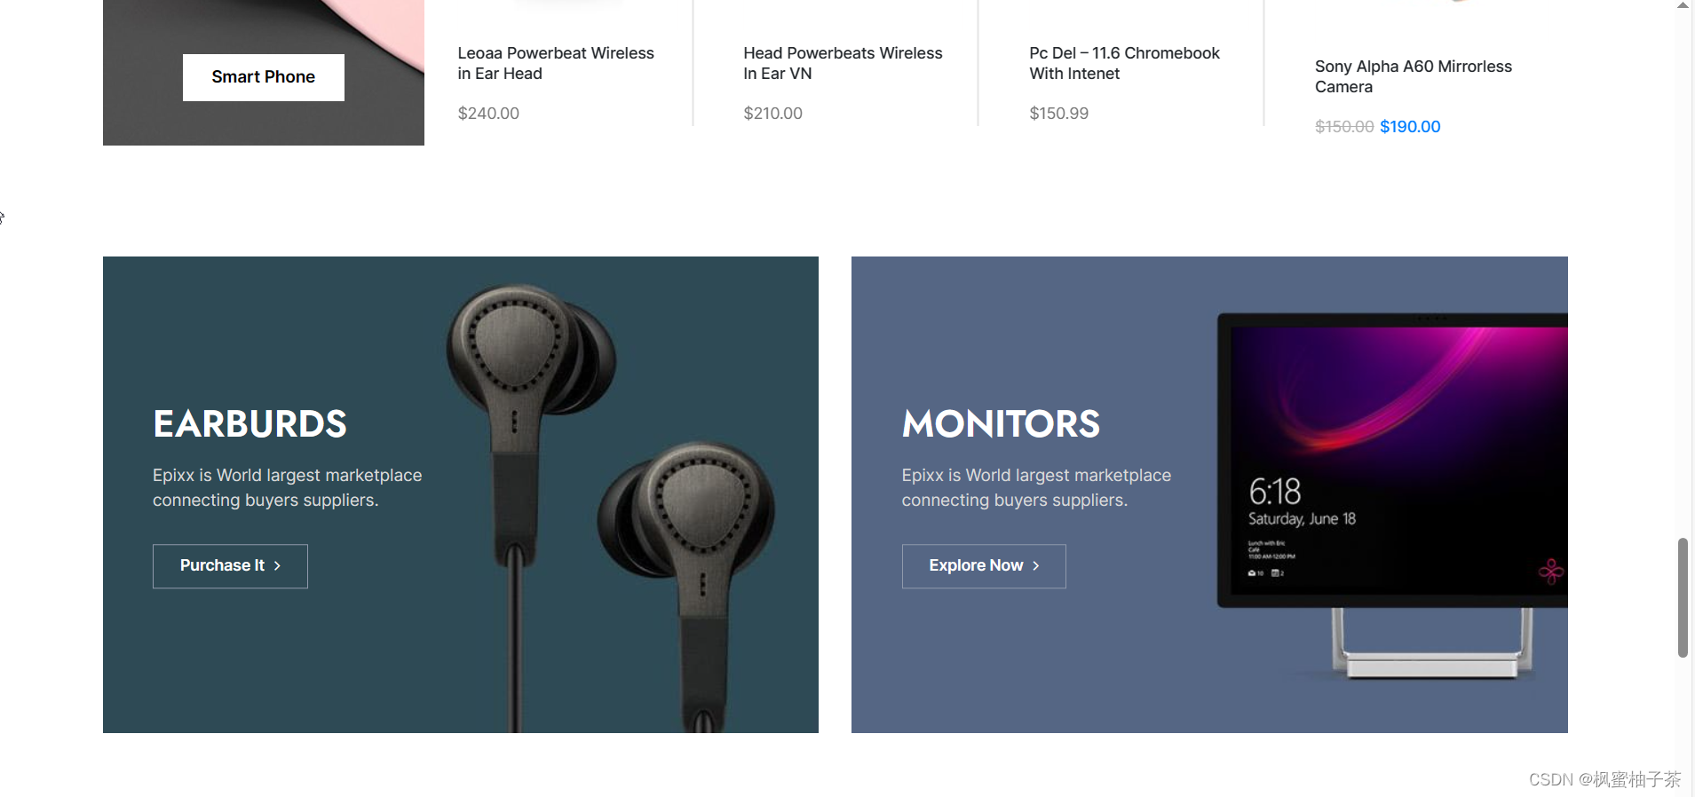Open Head Powerbeats Wireless In Ear VN product
Image resolution: width=1695 pixels, height=797 pixels.
[x=843, y=63]
